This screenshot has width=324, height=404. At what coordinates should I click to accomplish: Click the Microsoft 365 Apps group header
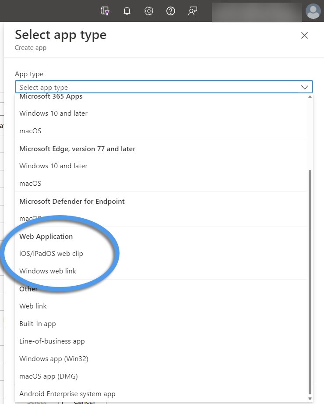pos(51,96)
